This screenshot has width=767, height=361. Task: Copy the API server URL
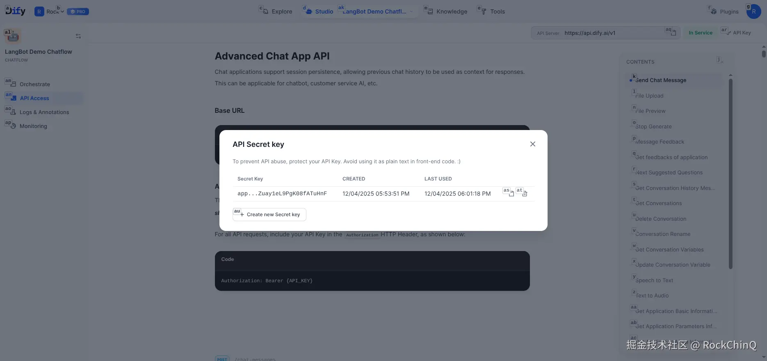pyautogui.click(x=673, y=33)
